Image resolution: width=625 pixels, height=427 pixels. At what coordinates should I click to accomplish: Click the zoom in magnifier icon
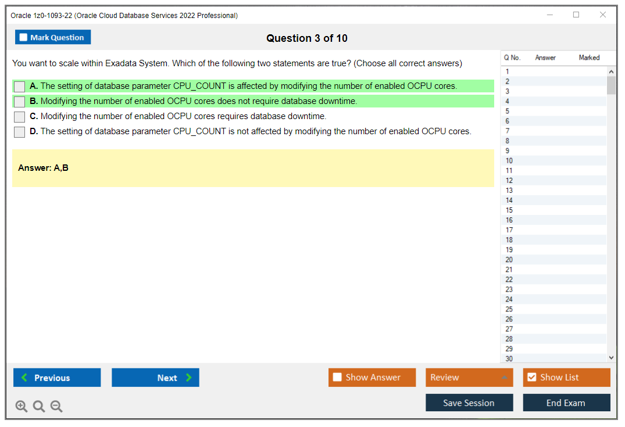(x=22, y=406)
